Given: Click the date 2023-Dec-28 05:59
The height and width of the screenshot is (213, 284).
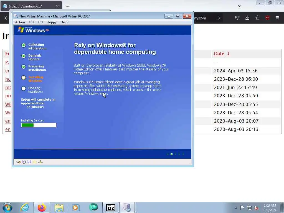Looking at the screenshot, I should pos(236,96).
